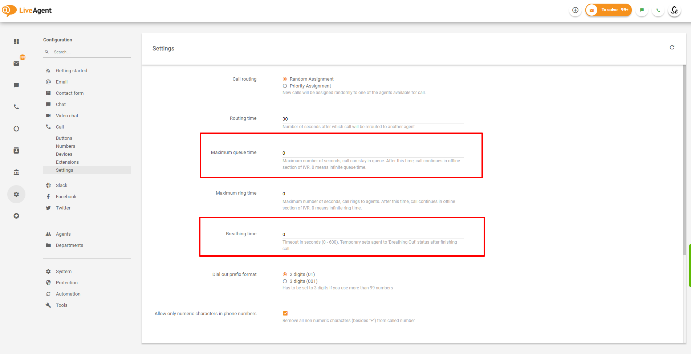Select Priority Assignment call routing

(285, 86)
